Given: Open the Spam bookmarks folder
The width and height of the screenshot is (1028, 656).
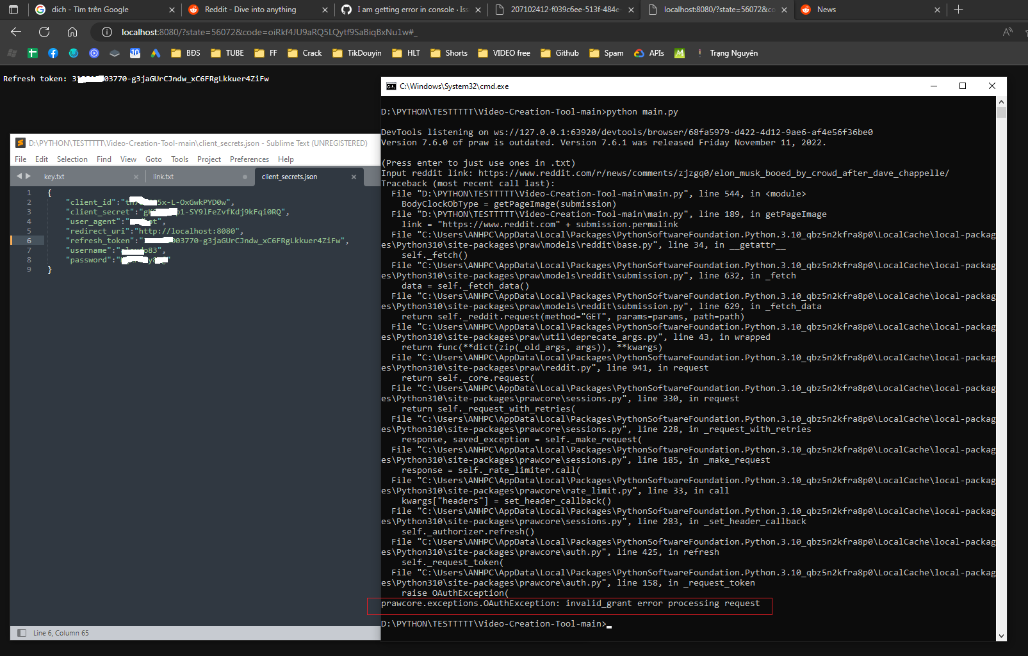Looking at the screenshot, I should (x=606, y=53).
